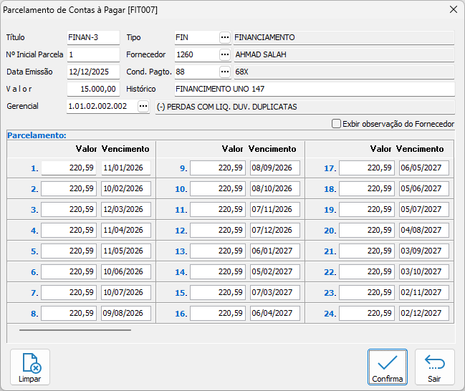This screenshot has height=391, width=465.
Task: Select the Nº Inicial Parcela field
Action: [x=92, y=54]
